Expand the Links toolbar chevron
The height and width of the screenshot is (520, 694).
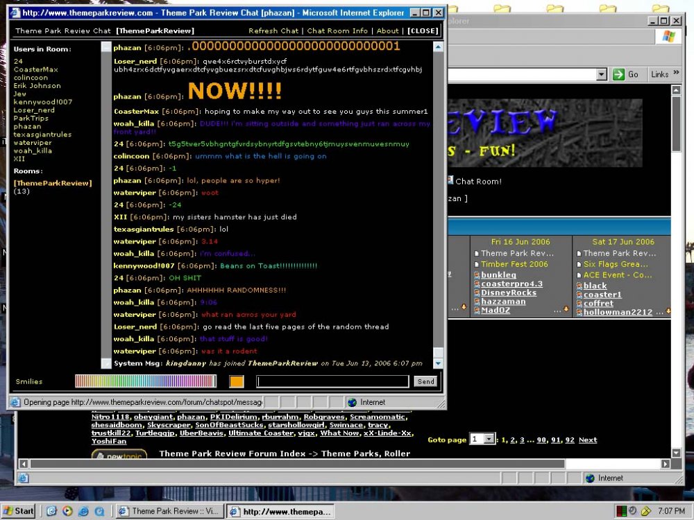[x=675, y=74]
